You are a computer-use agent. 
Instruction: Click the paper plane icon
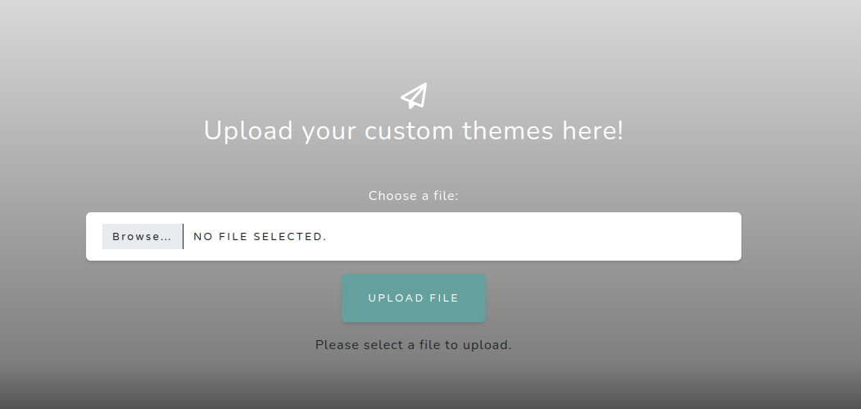point(414,96)
